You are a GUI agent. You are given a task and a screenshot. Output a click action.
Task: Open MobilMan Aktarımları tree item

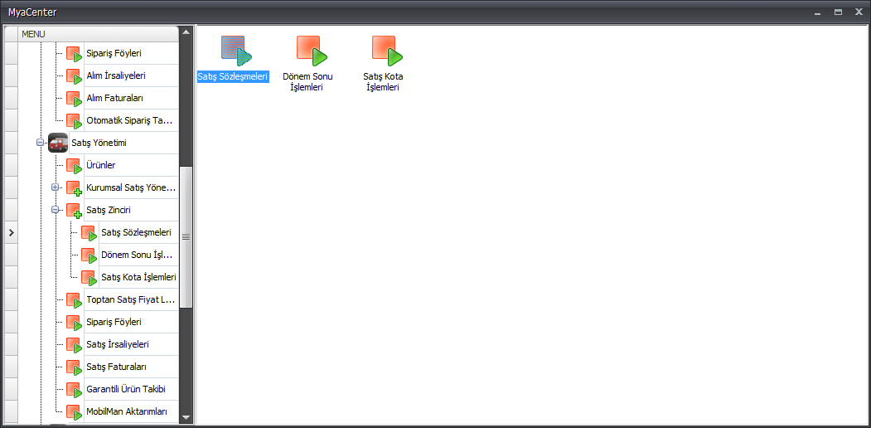pyautogui.click(x=130, y=411)
